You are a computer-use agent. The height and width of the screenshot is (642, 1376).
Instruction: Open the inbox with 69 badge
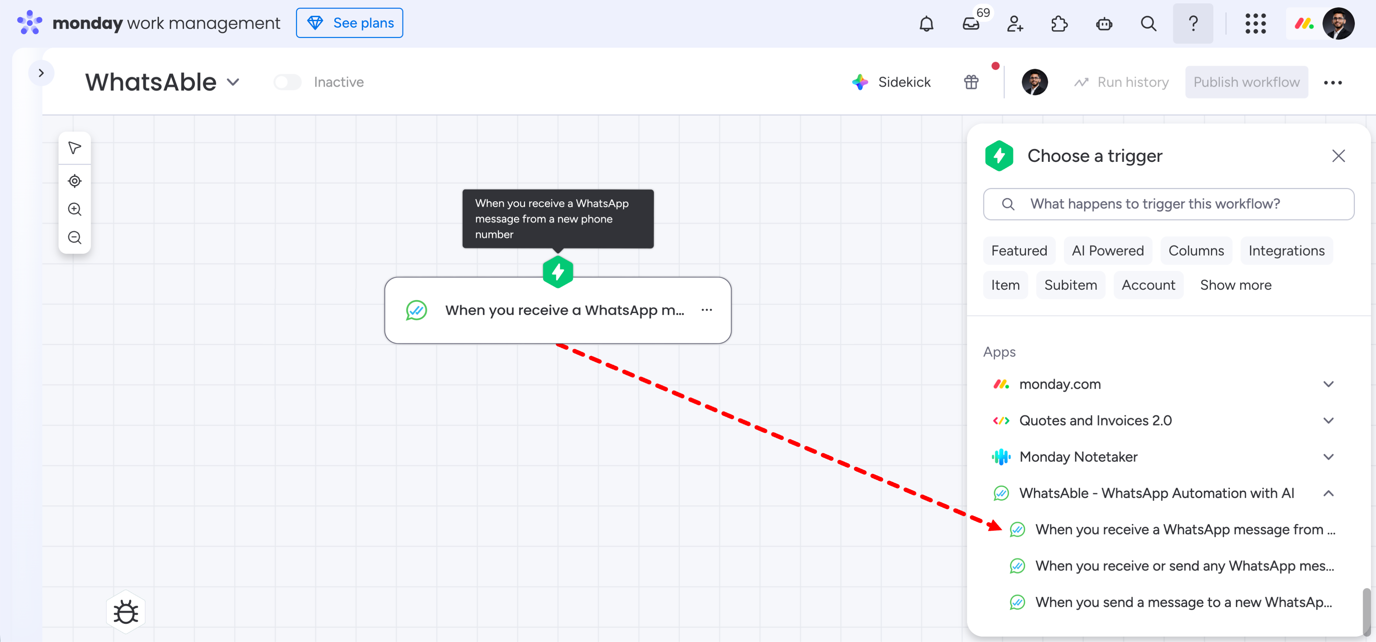pos(971,24)
